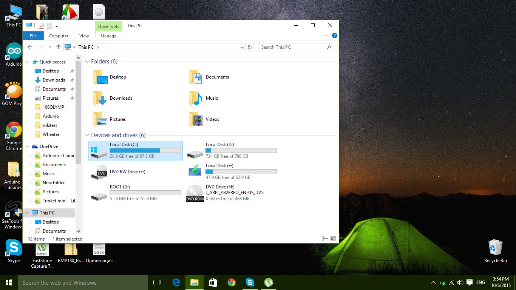Refresh the This PC view

tap(249, 47)
